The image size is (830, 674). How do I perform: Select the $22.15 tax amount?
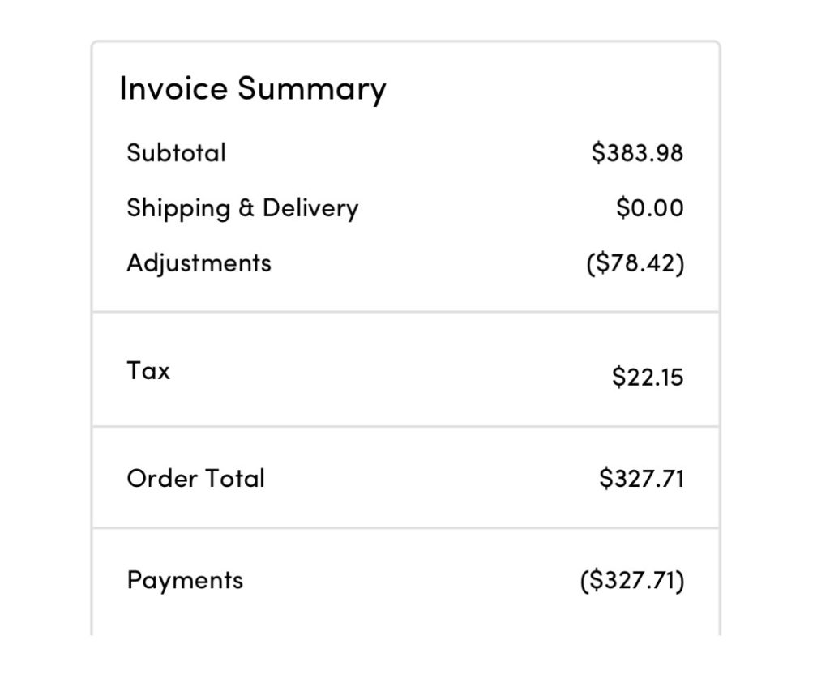[x=648, y=377]
